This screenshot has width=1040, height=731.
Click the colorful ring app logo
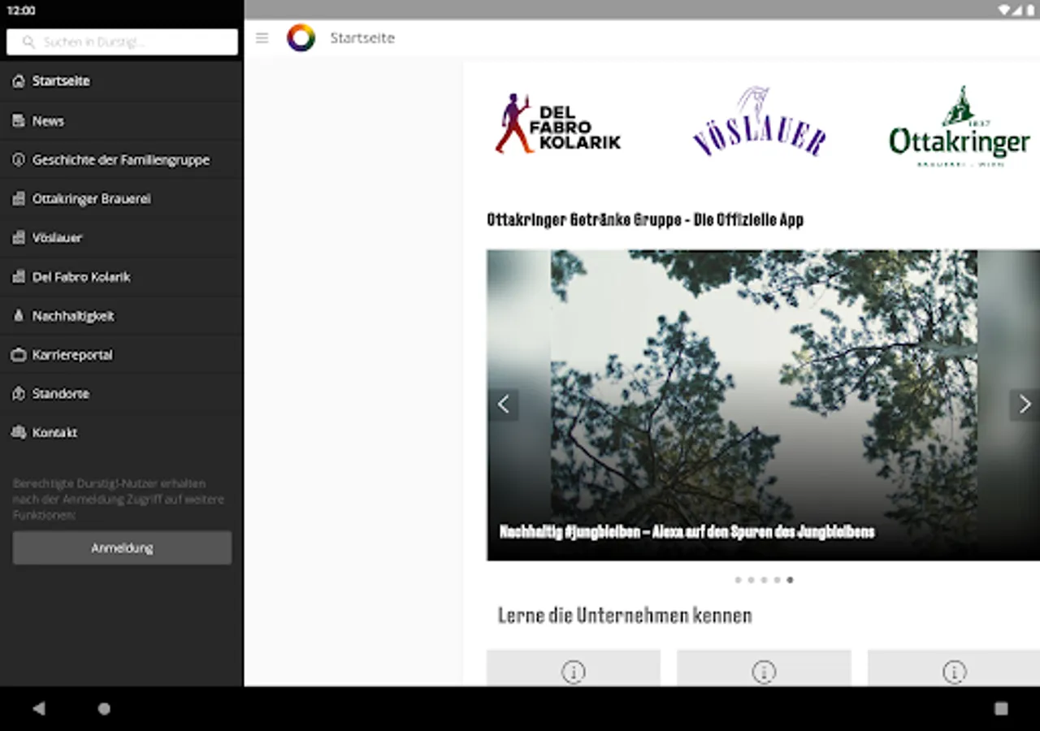click(x=301, y=38)
